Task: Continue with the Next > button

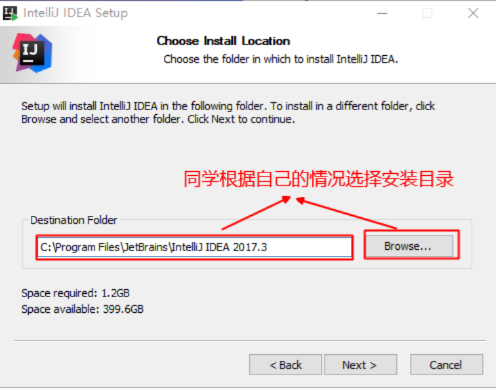Action: pos(360,365)
